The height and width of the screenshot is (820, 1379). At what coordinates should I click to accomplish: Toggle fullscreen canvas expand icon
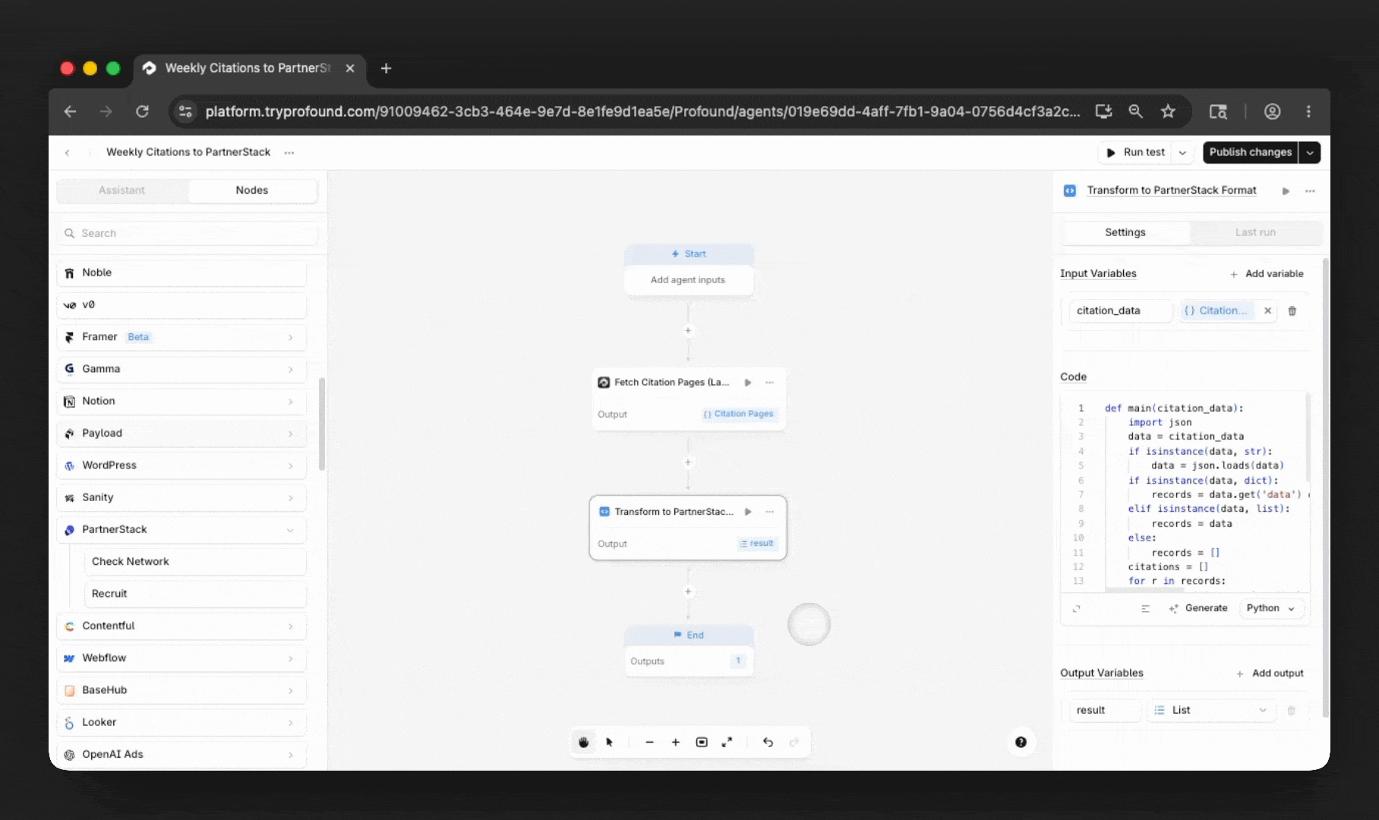pyautogui.click(x=727, y=742)
